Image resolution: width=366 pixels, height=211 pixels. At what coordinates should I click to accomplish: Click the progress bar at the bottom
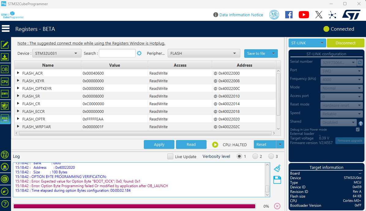click(135, 206)
